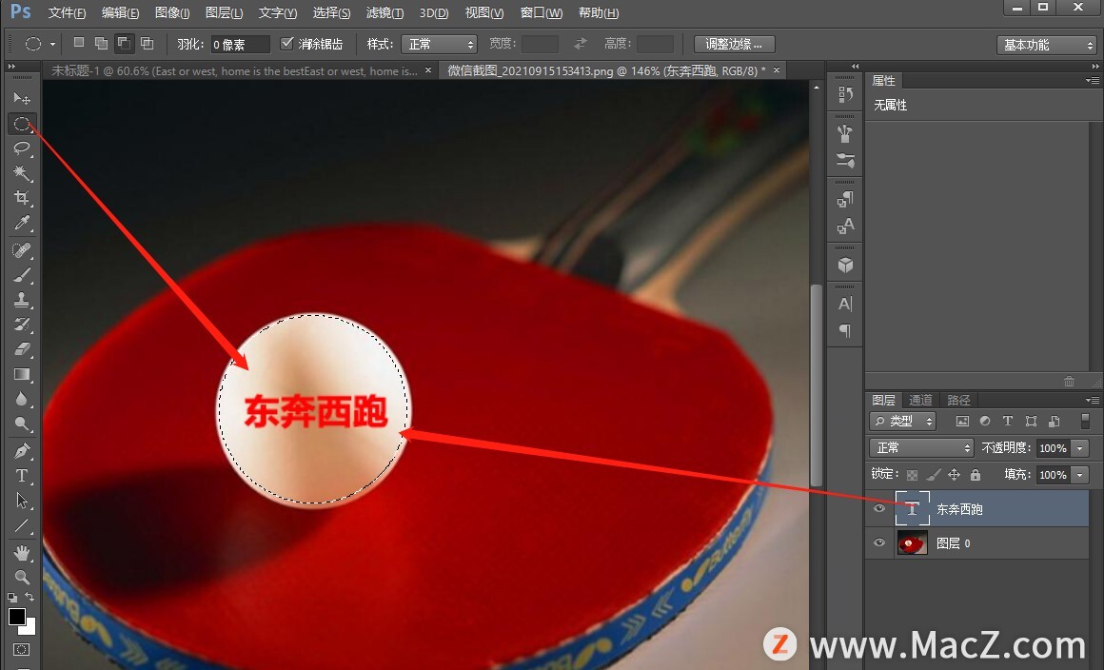Select the Blur tool
Viewport: 1104px width, 670px height.
22,399
